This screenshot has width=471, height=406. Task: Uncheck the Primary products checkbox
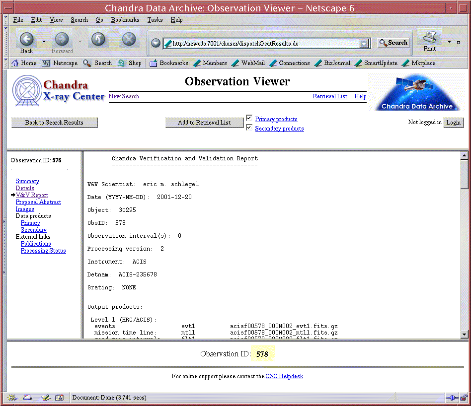coord(249,118)
